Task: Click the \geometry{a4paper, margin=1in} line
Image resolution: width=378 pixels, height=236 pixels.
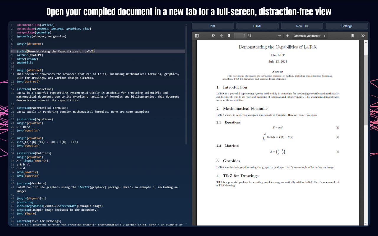Action: click(41, 36)
